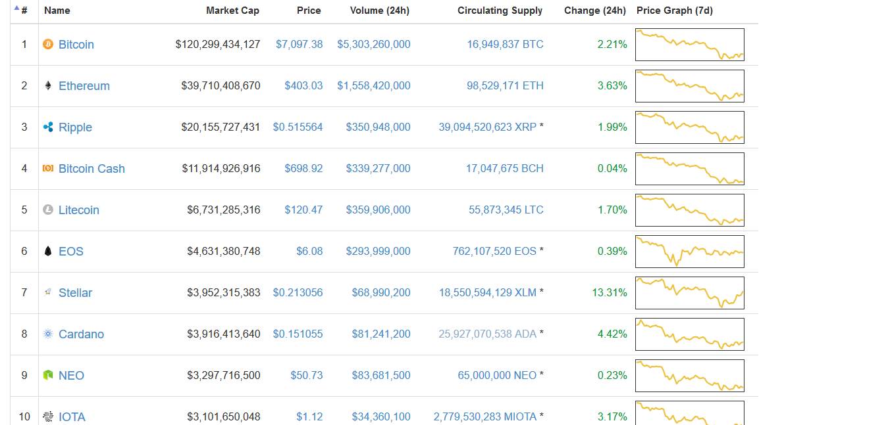Sort by Change (24h) column header
This screenshot has width=888, height=425.
tap(595, 11)
